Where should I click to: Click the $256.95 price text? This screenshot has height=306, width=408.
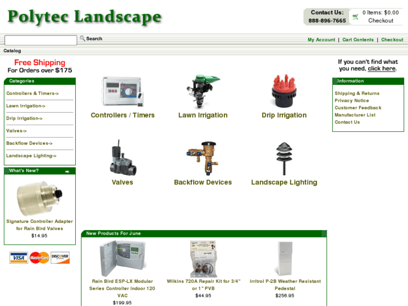pyautogui.click(x=285, y=295)
